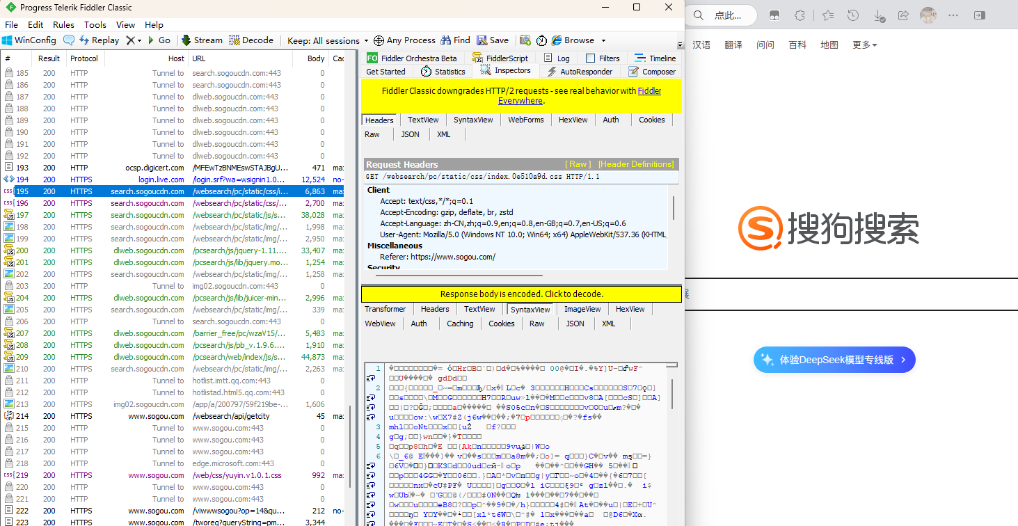Click Response body is encoded bar

point(521,294)
